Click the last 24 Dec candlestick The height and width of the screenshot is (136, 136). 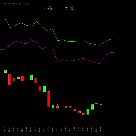(x=101, y=104)
